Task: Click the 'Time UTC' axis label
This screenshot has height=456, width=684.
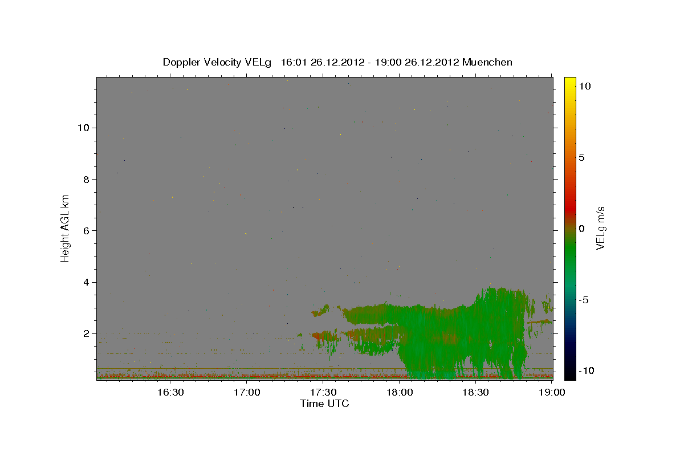Action: (324, 404)
